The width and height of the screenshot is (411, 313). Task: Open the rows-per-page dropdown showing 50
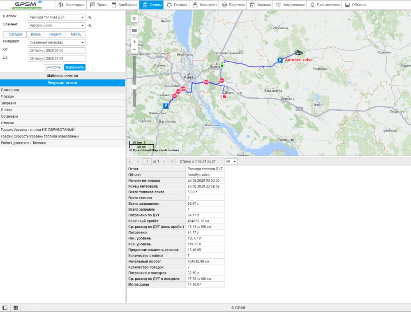[x=231, y=162]
